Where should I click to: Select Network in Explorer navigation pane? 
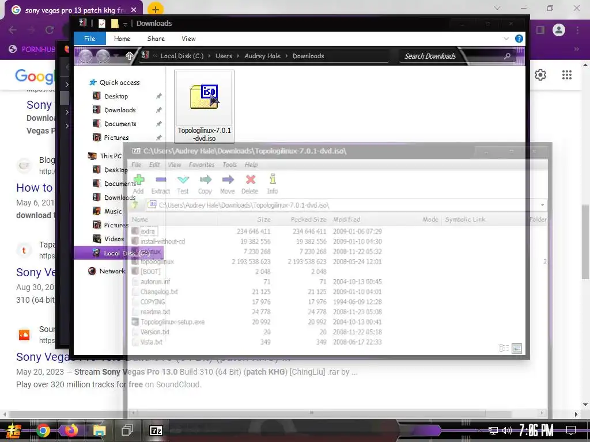tap(112, 271)
